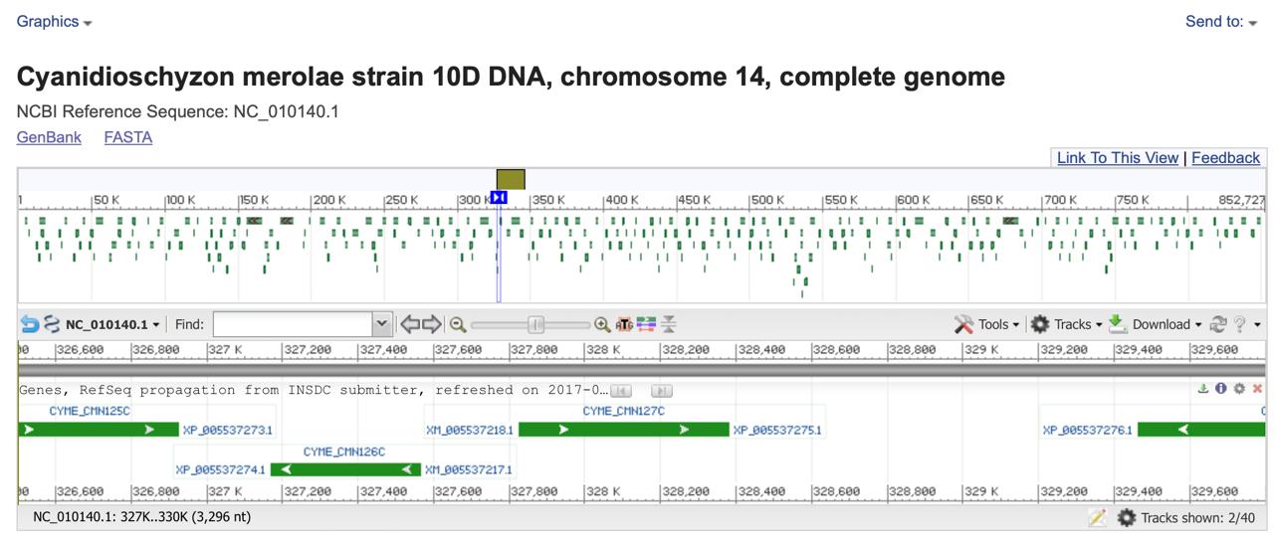
Task: Open the NC_010140.1 sequence dropdown
Action: 112,324
